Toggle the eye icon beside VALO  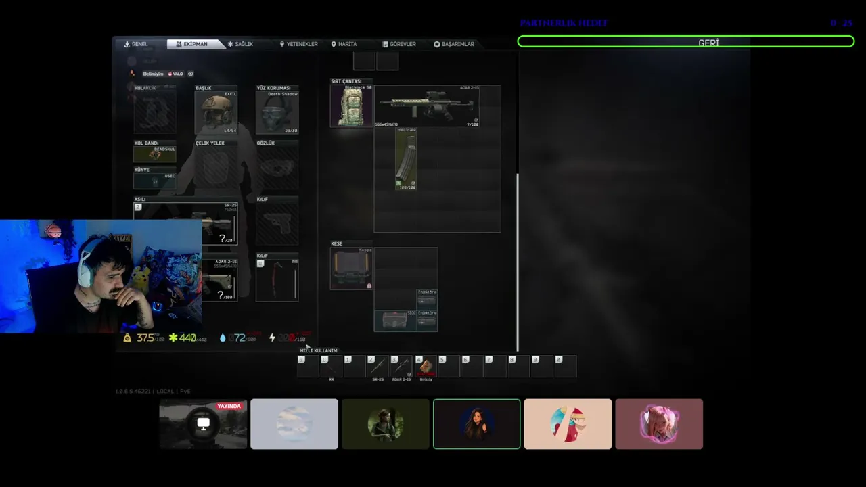pyautogui.click(x=191, y=74)
